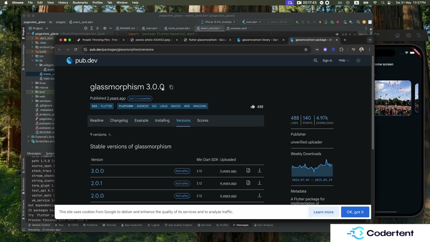Expand the linux folder in the project tree
Image resolution: width=430 pixels, height=242 pixels.
click(32, 83)
